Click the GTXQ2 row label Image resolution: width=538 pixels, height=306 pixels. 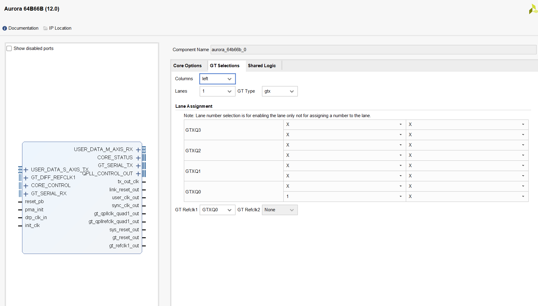tap(193, 151)
